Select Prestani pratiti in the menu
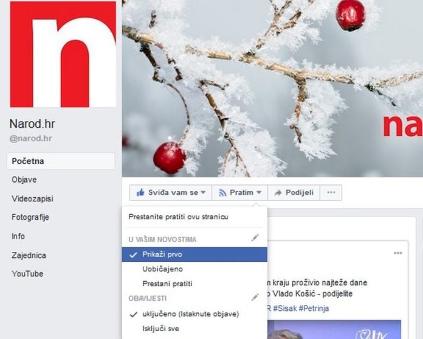423x339 pixels. [x=167, y=284]
